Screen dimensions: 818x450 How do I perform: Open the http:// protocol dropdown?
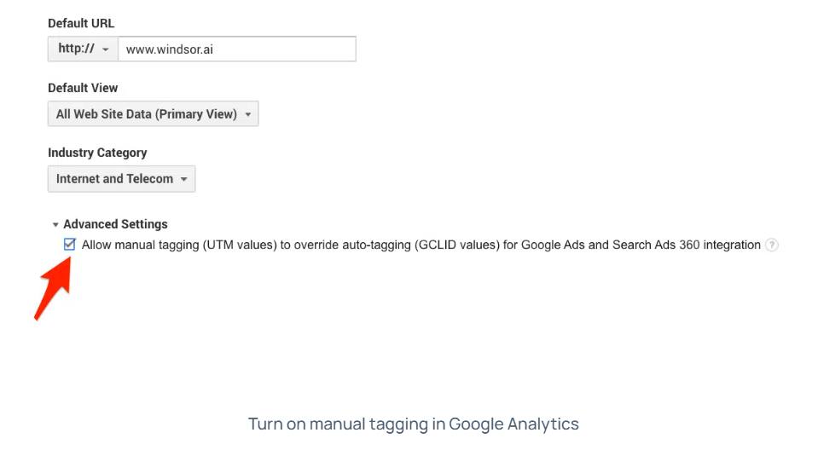point(83,49)
